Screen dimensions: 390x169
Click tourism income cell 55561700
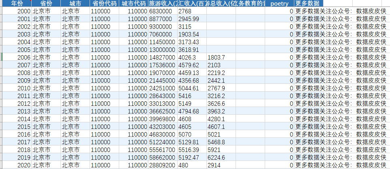163,150
